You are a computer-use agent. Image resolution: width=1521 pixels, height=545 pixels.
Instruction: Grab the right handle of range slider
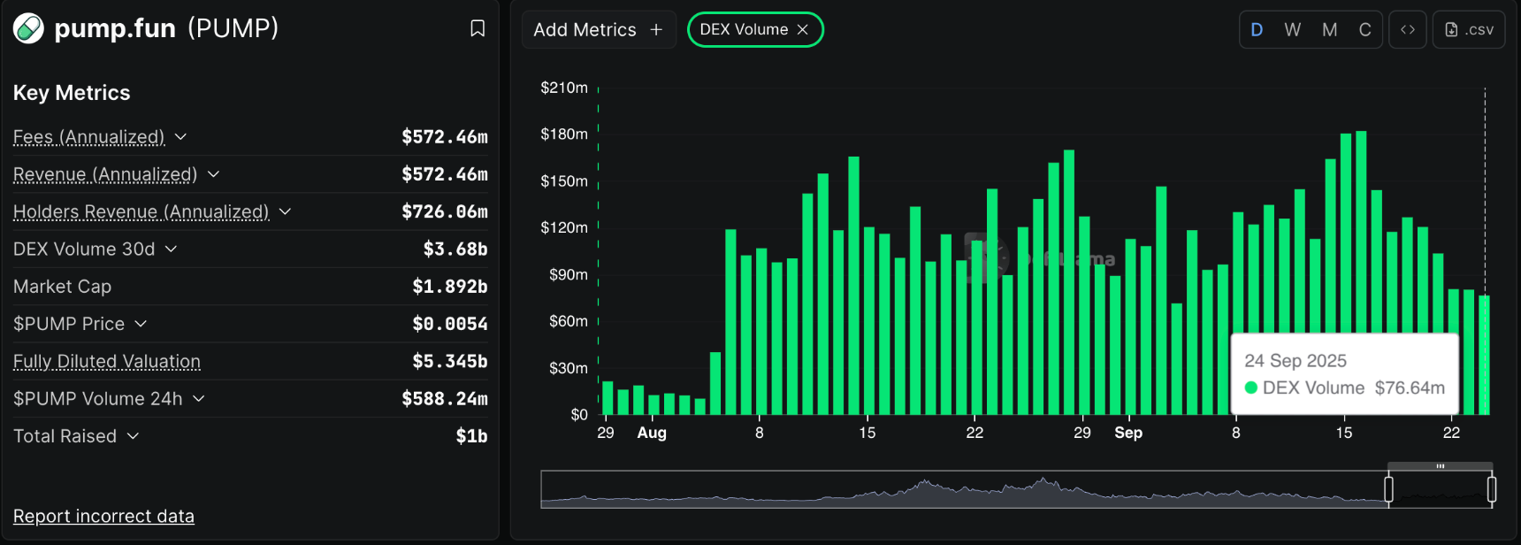pyautogui.click(x=1492, y=489)
